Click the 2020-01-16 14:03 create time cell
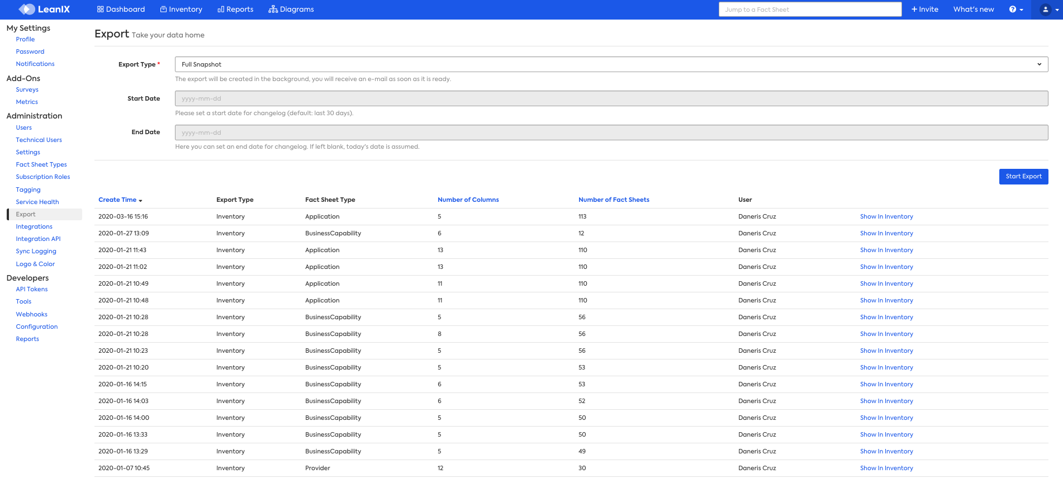The height and width of the screenshot is (478, 1063). tap(124, 401)
